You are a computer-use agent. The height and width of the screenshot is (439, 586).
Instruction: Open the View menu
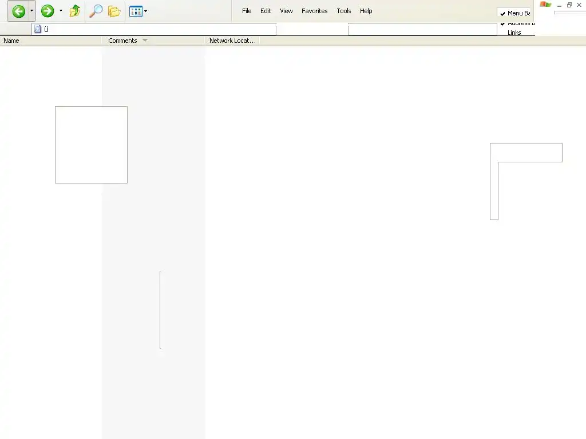(x=286, y=11)
